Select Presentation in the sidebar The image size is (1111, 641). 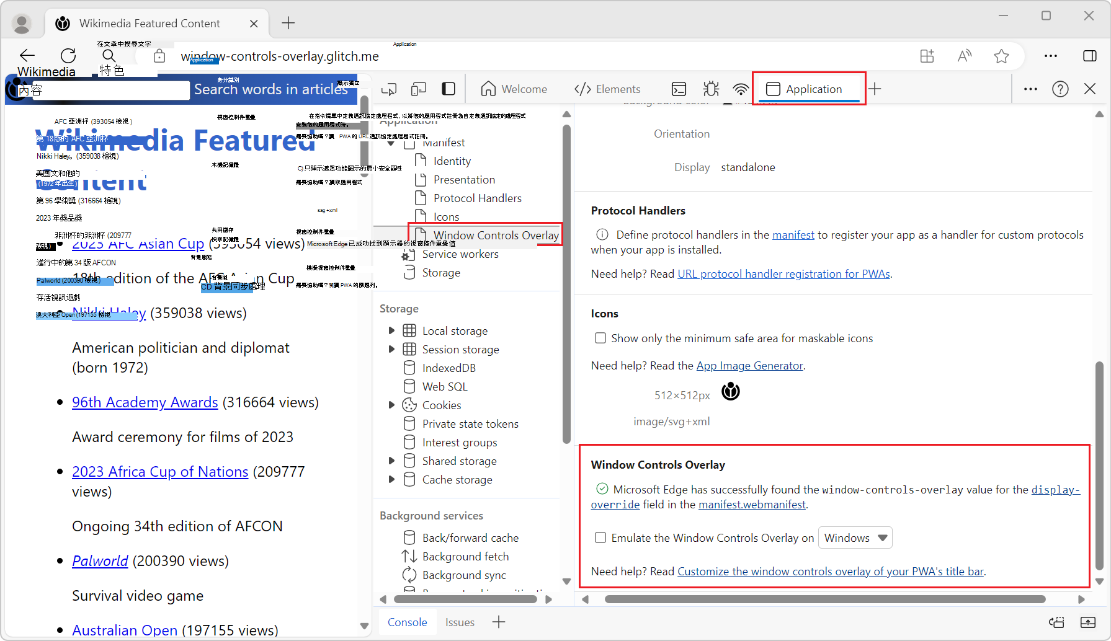pyautogui.click(x=465, y=180)
